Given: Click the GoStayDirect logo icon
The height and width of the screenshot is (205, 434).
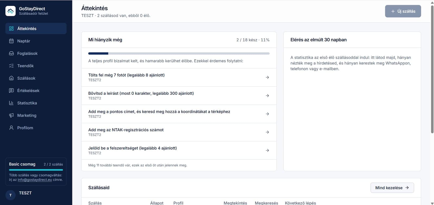Looking at the screenshot, I should click(x=11, y=11).
